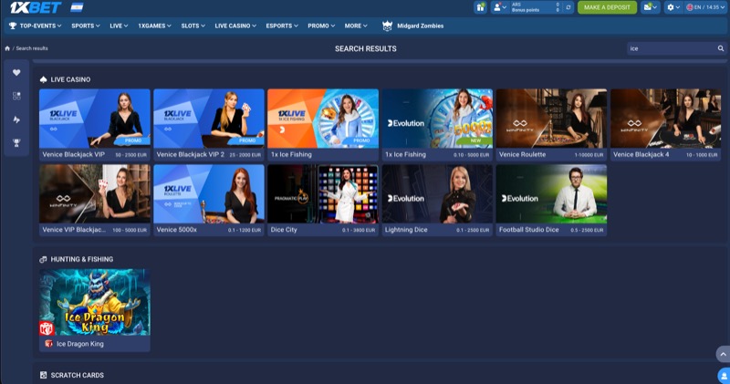This screenshot has width=730, height=384.
Task: Open the Midgard Zombies promo link
Action: (412, 26)
